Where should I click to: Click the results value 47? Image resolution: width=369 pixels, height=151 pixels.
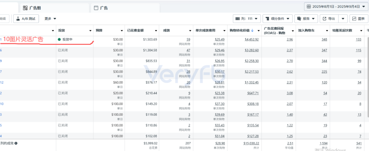188,50
